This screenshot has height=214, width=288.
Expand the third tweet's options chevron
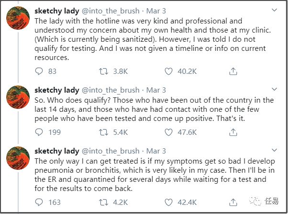point(273,151)
